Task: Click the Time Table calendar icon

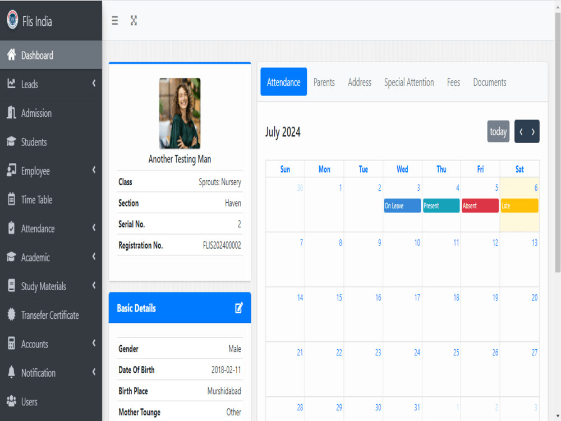Action: [11, 199]
